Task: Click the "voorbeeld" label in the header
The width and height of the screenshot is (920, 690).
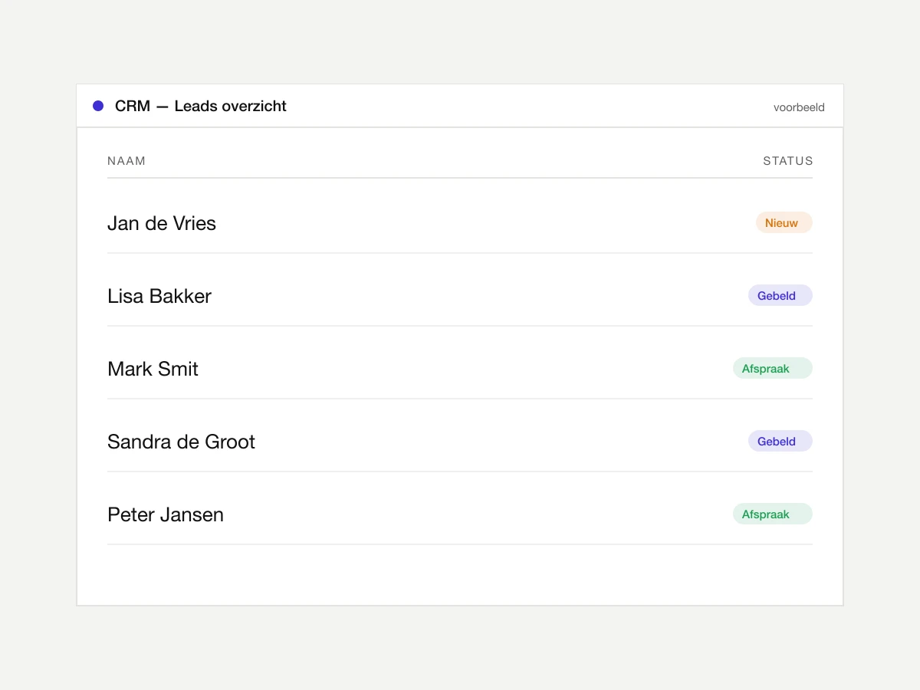Action: coord(799,107)
